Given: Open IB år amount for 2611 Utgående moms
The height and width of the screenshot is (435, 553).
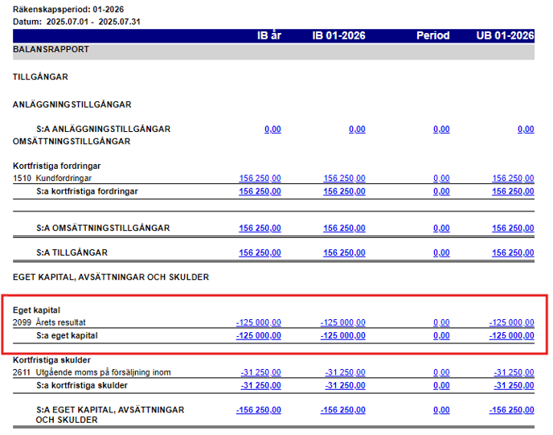Looking at the screenshot, I should [261, 372].
